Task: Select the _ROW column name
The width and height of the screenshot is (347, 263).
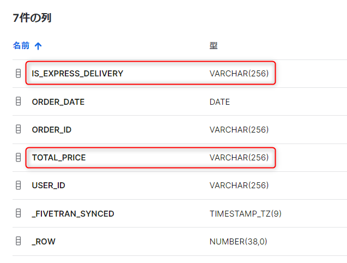Action: 44,242
